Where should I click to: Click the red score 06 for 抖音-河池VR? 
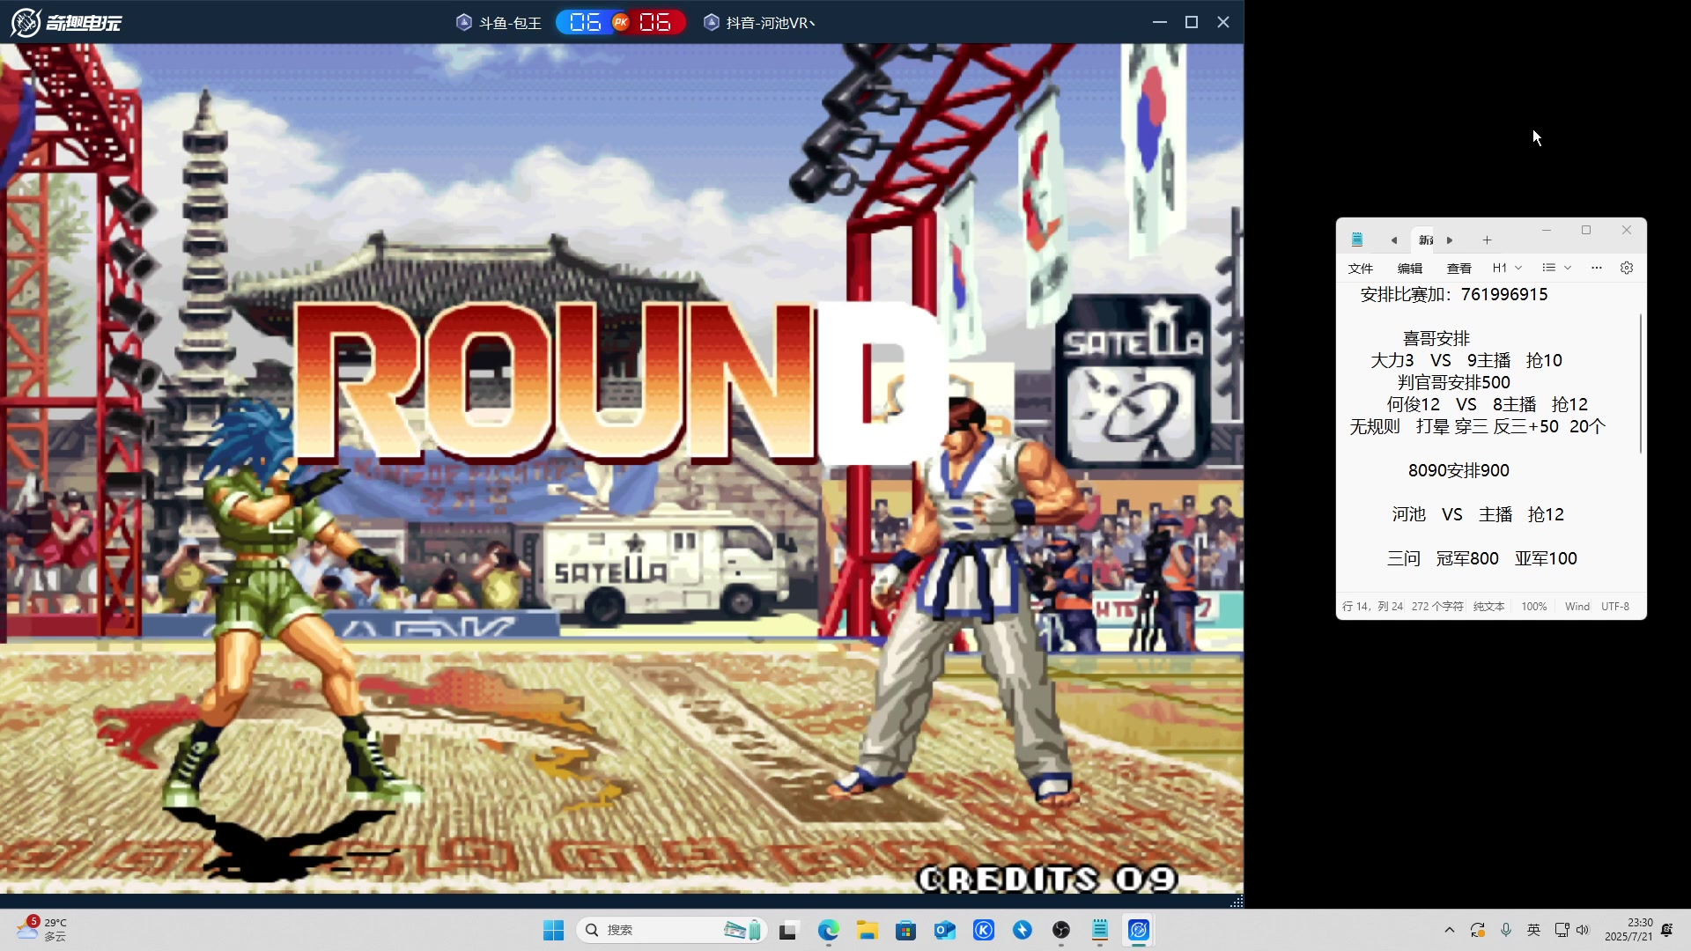[654, 22]
